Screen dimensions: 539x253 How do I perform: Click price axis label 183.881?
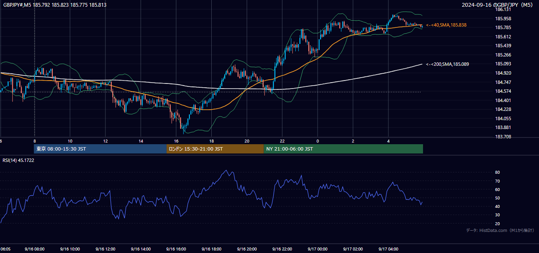(503, 127)
